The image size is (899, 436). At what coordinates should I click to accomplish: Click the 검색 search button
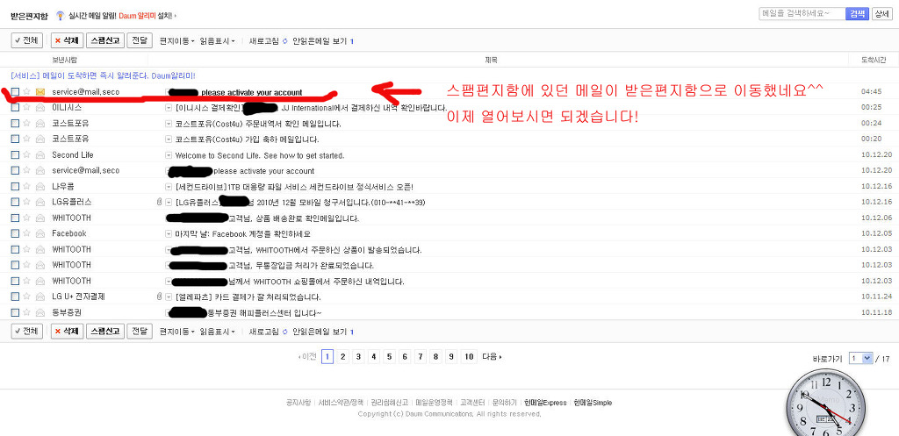tap(857, 14)
